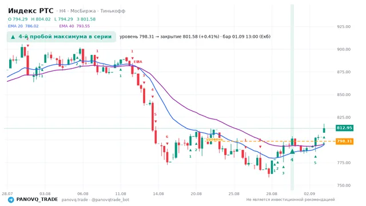Image resolution: width=366 pixels, height=206 pixels.
Task: Click the 14.08 date axis label
Action: coord(158,193)
